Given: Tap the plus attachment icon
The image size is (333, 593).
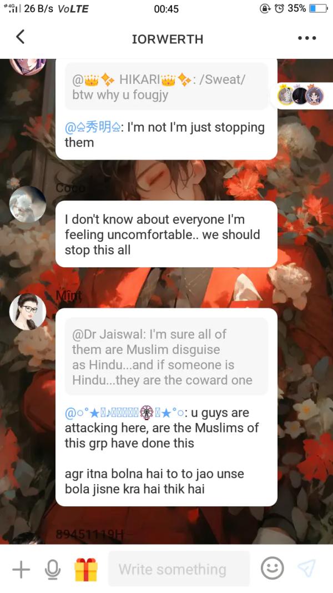Looking at the screenshot, I should 21,569.
